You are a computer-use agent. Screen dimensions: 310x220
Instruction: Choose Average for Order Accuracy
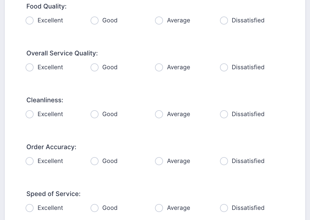click(x=159, y=161)
